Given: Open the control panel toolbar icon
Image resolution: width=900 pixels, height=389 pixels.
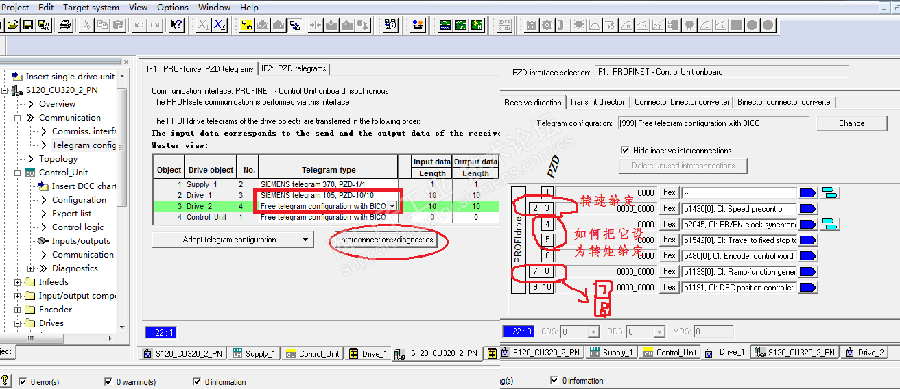Looking at the screenshot, I should coord(418,25).
